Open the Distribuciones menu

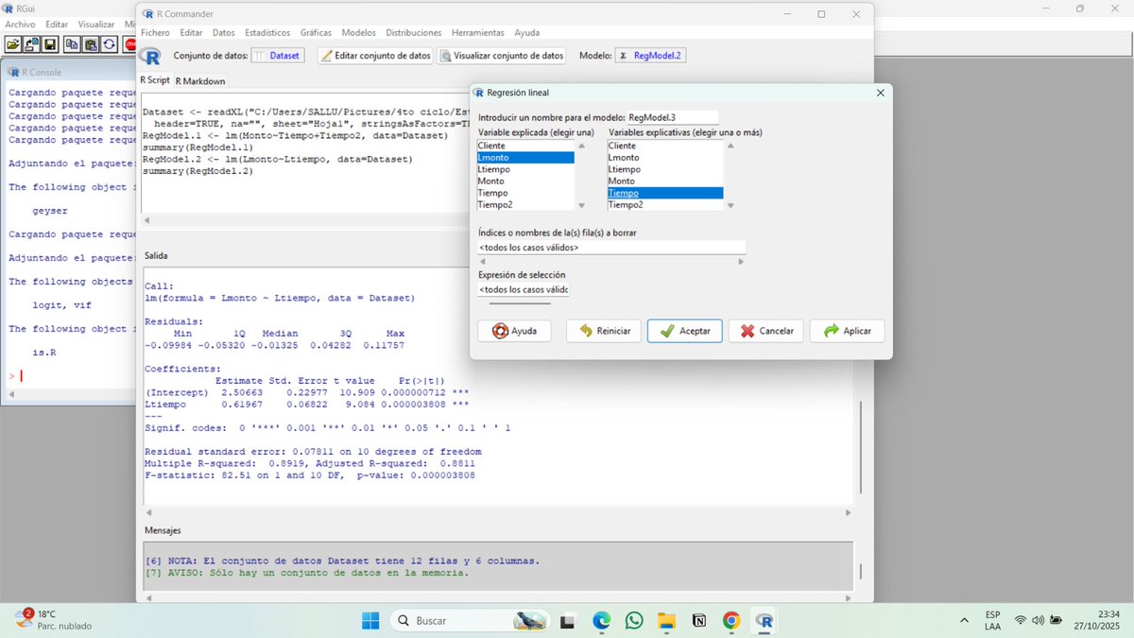415,32
